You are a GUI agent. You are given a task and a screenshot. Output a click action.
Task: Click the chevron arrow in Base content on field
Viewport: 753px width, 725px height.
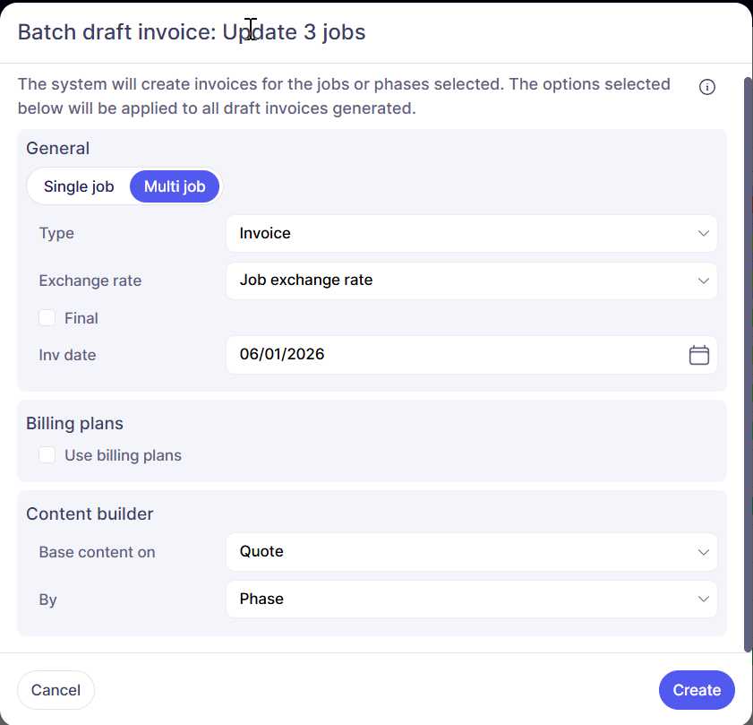[x=703, y=552]
